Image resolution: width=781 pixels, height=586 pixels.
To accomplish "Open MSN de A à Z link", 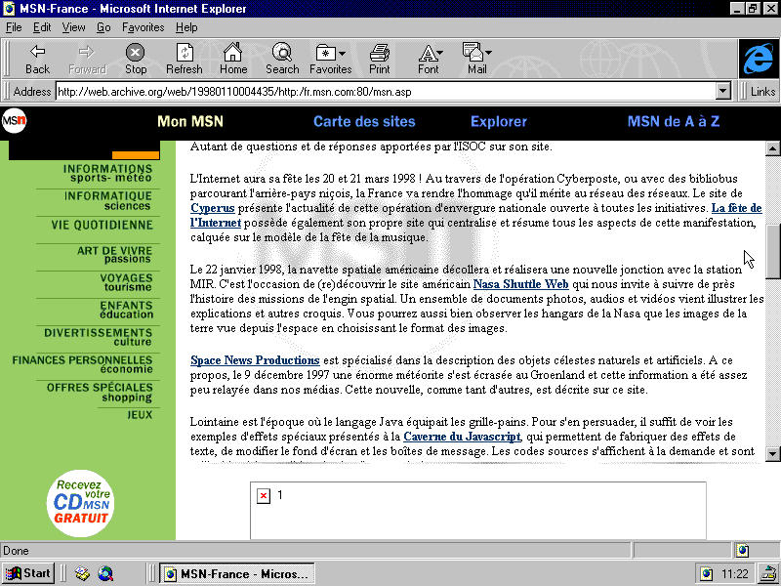I will 674,121.
